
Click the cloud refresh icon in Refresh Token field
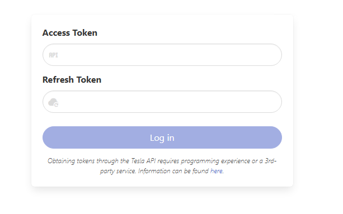click(x=53, y=102)
